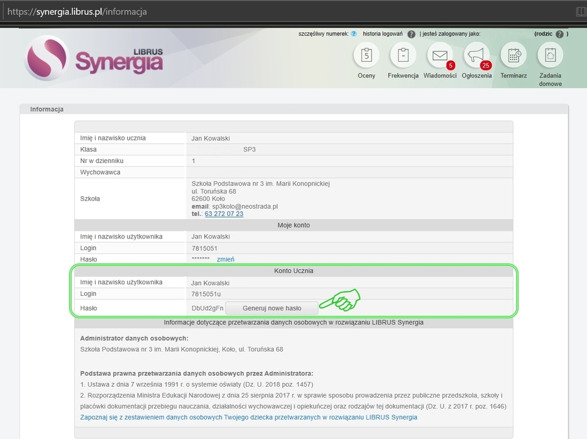Open the Zapoznaj się z zestawieniem danych link
This screenshot has width=587, height=439.
[x=249, y=417]
